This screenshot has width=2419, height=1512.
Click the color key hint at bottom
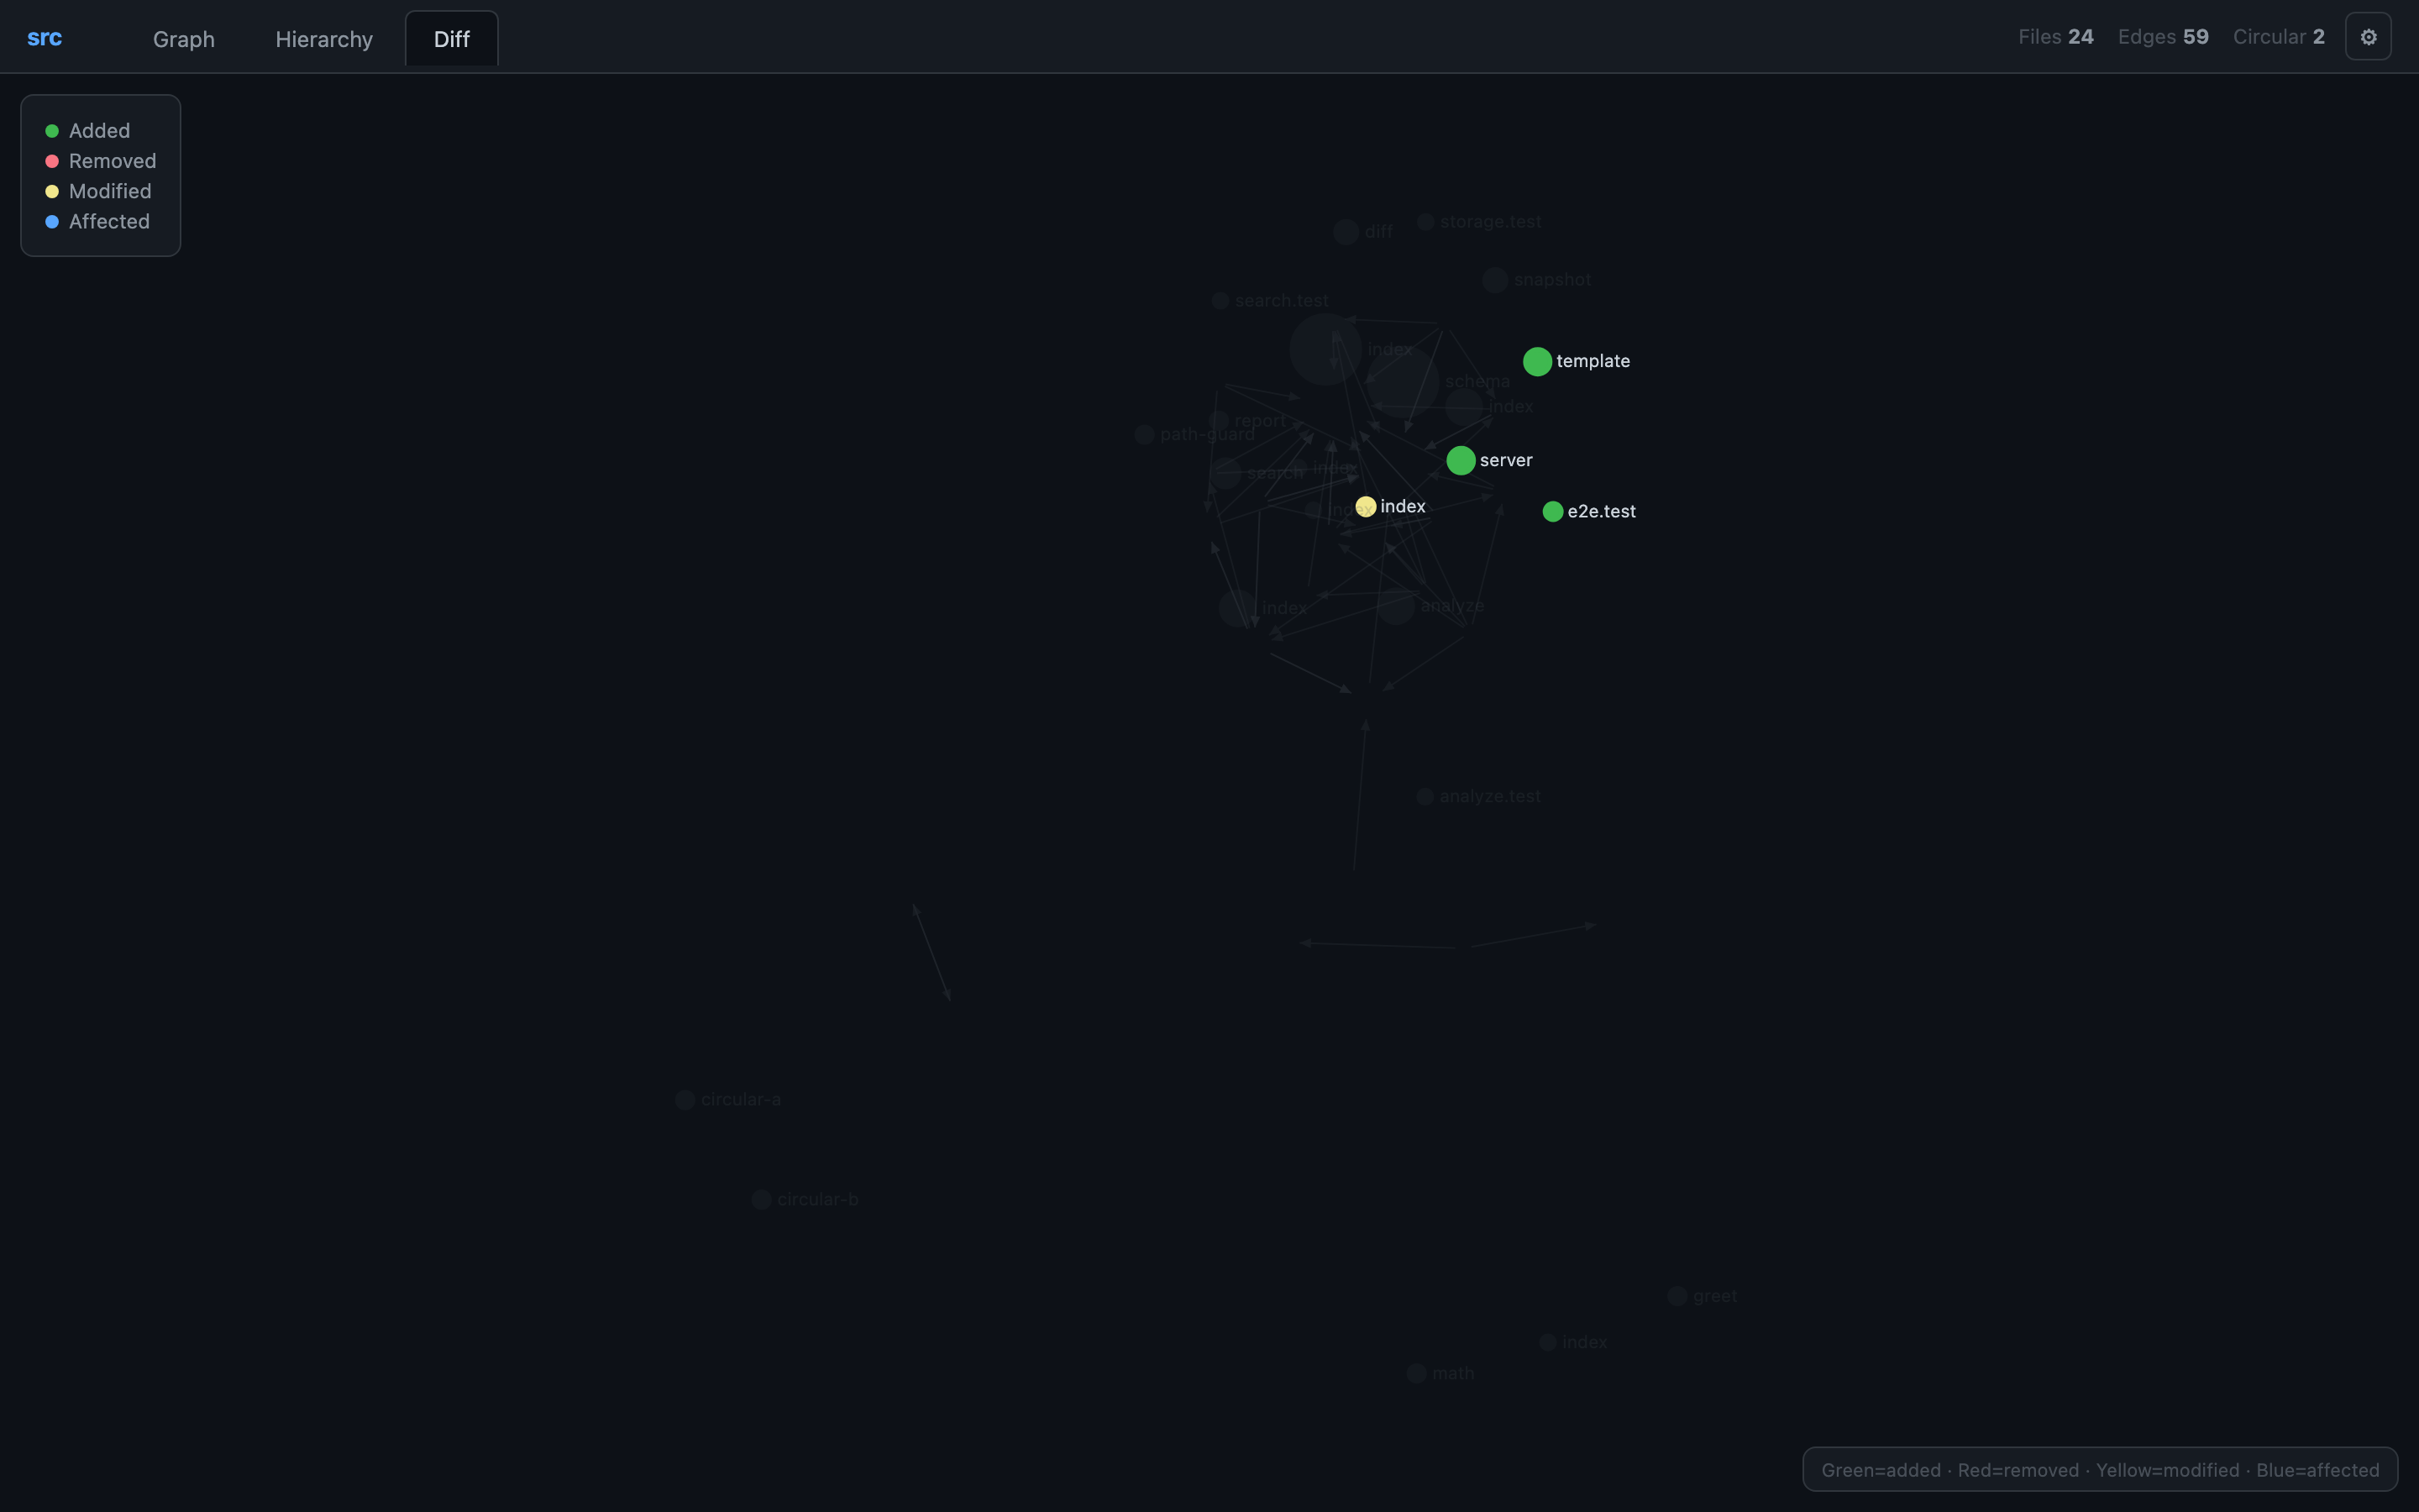point(2099,1469)
